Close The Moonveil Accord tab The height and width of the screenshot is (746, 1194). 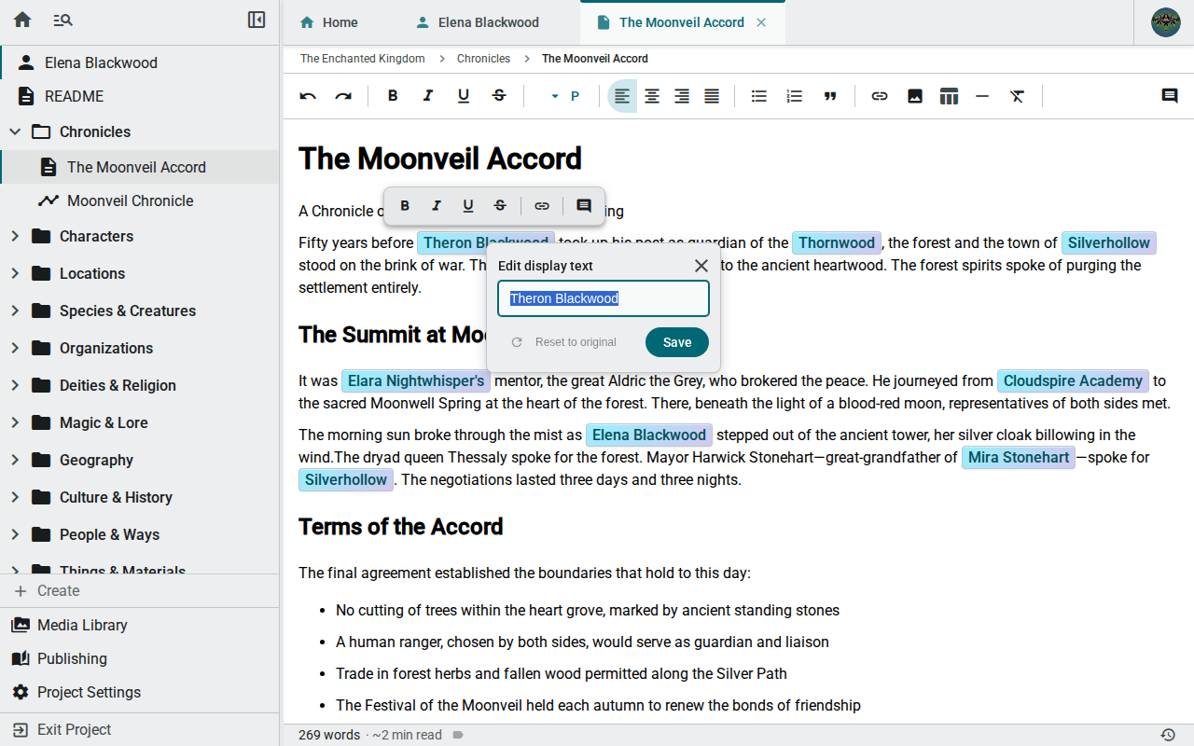(x=761, y=22)
